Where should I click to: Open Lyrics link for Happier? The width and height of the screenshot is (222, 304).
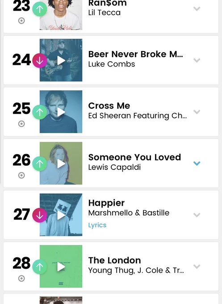click(x=97, y=225)
